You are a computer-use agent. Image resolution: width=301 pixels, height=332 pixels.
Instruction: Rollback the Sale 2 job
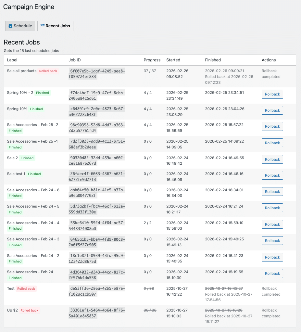point(272,160)
